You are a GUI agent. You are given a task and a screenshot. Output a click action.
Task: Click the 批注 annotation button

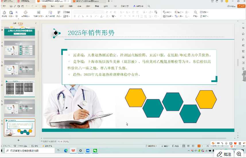pos(224,154)
